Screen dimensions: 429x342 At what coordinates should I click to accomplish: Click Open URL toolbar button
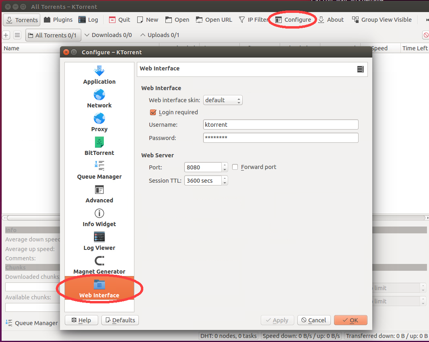pyautogui.click(x=214, y=20)
